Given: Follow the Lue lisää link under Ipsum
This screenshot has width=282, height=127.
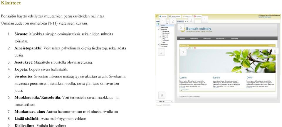Looking at the screenshot, I should (x=216, y=88).
